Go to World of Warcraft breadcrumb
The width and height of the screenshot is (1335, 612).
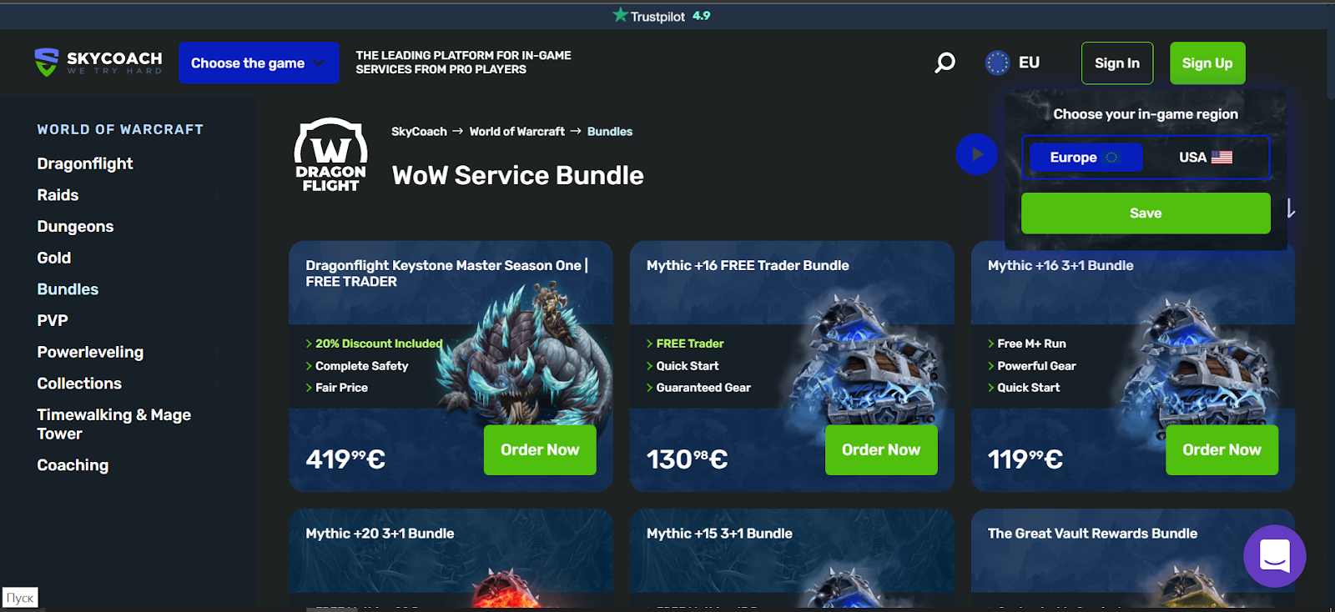[x=516, y=132]
